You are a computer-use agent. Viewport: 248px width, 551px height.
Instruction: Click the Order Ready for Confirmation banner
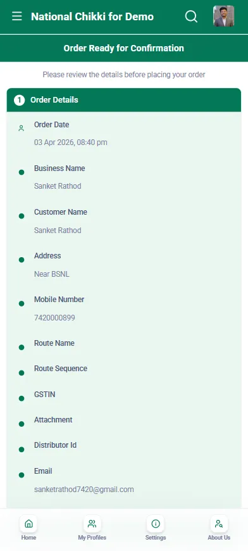124,48
